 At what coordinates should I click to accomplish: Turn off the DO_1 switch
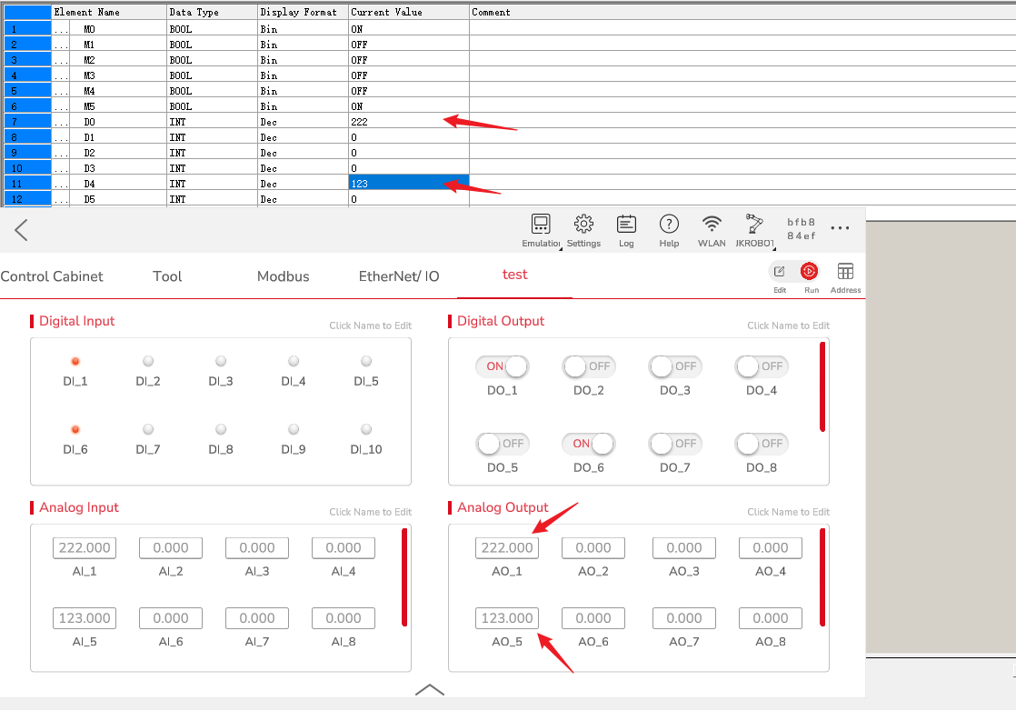(x=502, y=366)
